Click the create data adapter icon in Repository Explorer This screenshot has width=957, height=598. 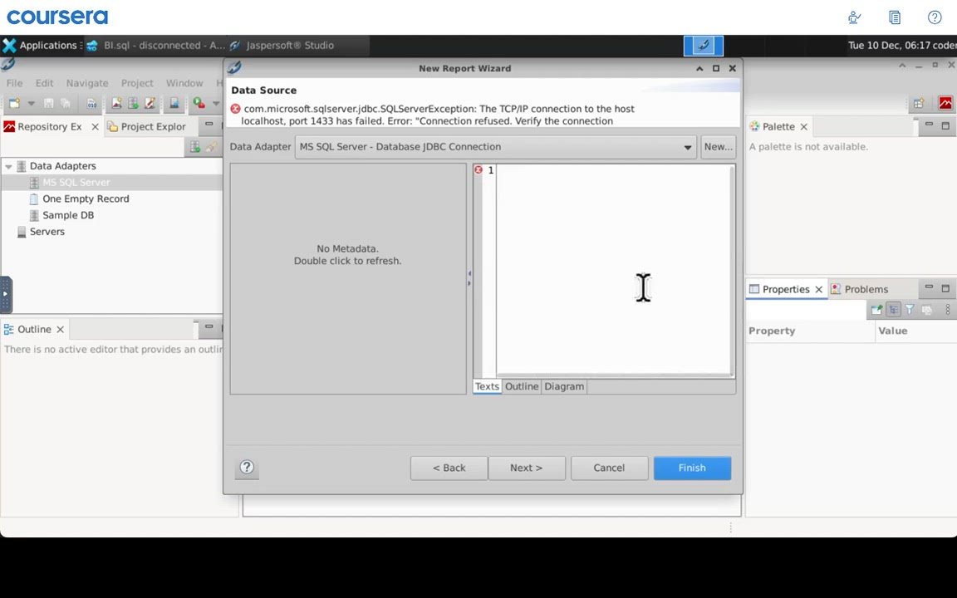tap(194, 146)
